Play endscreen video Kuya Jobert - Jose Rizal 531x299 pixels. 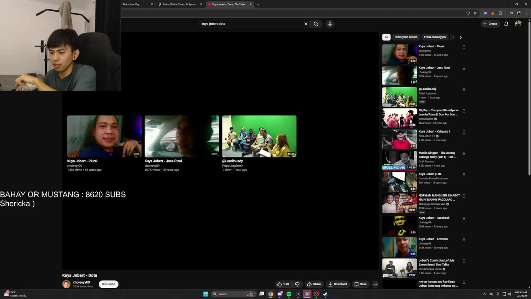point(182,136)
